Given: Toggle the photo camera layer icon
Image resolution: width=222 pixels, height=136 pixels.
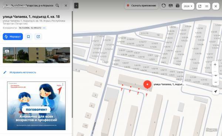Looking at the screenshot, I should coord(178,6).
